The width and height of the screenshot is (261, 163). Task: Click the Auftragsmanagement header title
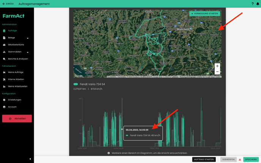(34, 4)
